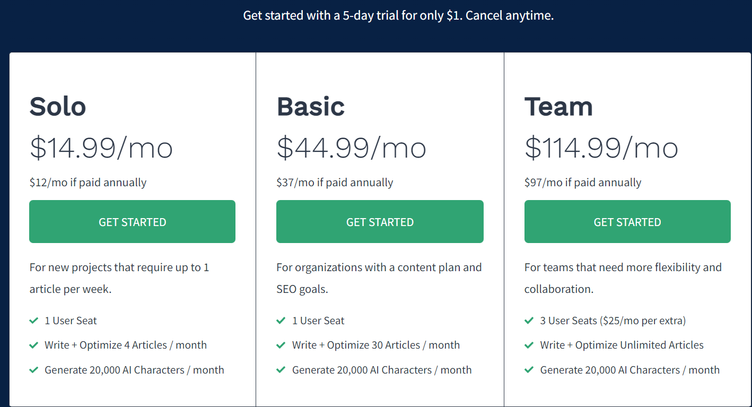Image resolution: width=752 pixels, height=407 pixels.
Task: Select the Basic plan heading
Action: point(311,107)
